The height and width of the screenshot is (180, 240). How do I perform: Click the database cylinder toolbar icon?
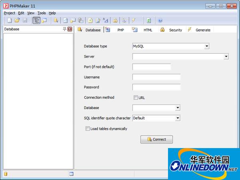point(56,20)
